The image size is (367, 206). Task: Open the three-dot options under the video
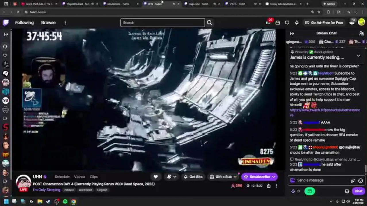tap(276, 186)
